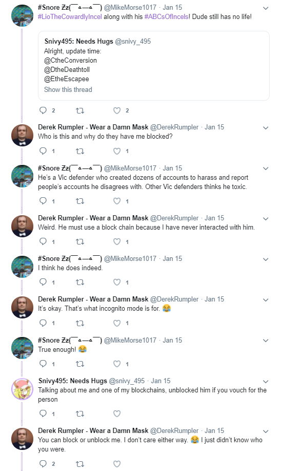Screen dimensions: 281x471
Task: Retweet the "incognito mode is for" tweet
Action: click(80, 323)
